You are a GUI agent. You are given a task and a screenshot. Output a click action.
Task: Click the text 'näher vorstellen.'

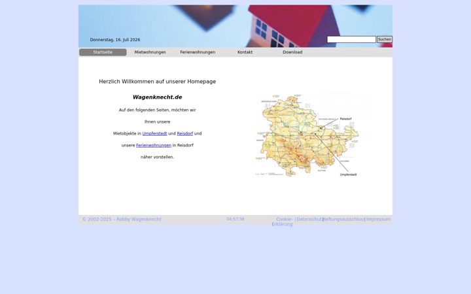(x=158, y=157)
